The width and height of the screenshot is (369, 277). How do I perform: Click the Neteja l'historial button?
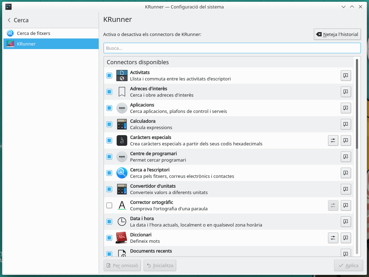pos(337,34)
